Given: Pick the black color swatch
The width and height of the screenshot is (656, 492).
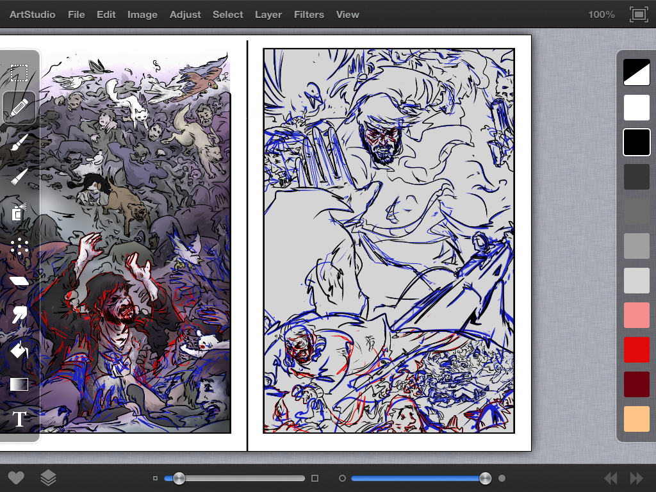Looking at the screenshot, I should click(636, 142).
